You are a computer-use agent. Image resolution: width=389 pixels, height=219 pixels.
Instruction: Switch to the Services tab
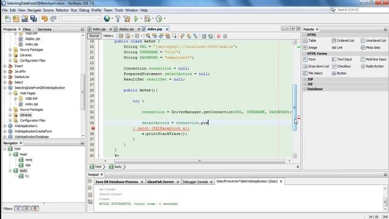click(x=44, y=29)
